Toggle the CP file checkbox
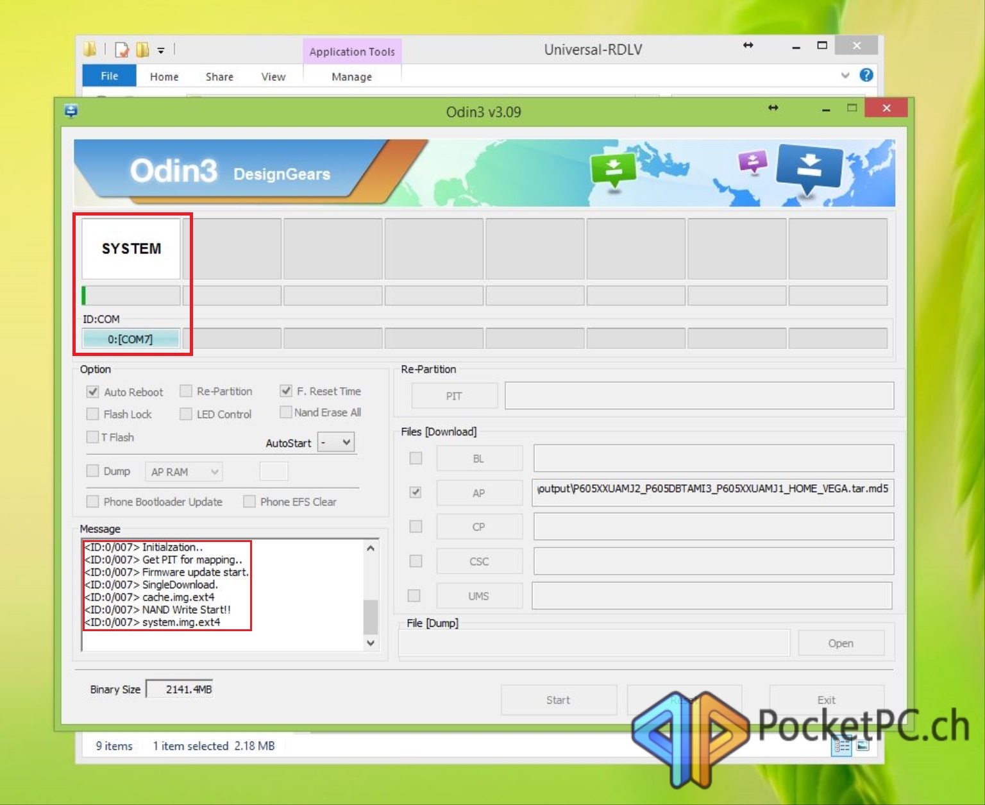Image resolution: width=985 pixels, height=805 pixels. (416, 526)
